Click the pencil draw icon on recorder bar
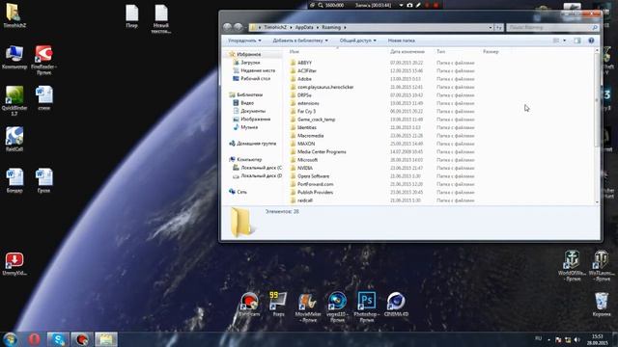 pos(418,5)
